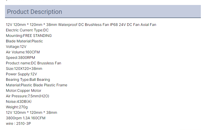Click the 3800rpm 1.3A 160CFM line
Screen dimensions: 210x130
click(x=26, y=118)
